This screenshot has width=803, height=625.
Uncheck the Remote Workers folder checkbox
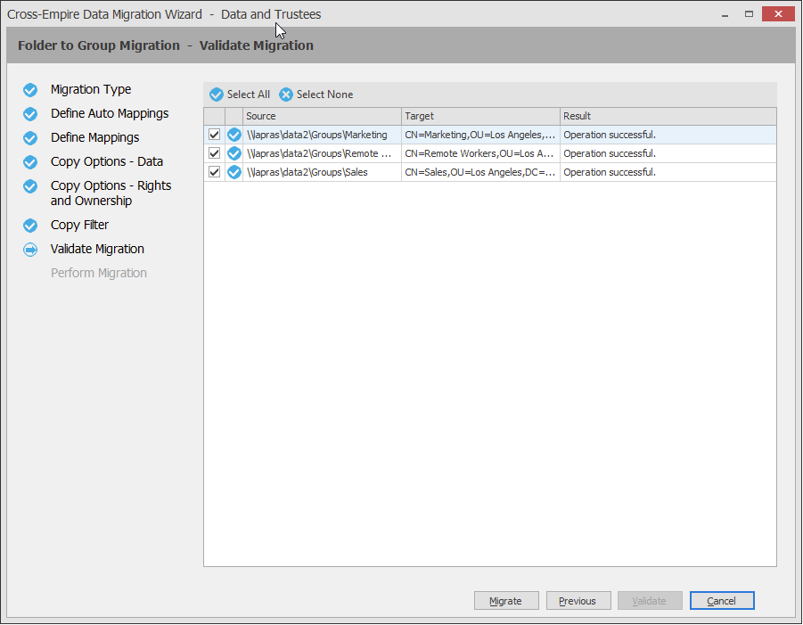pos(215,153)
